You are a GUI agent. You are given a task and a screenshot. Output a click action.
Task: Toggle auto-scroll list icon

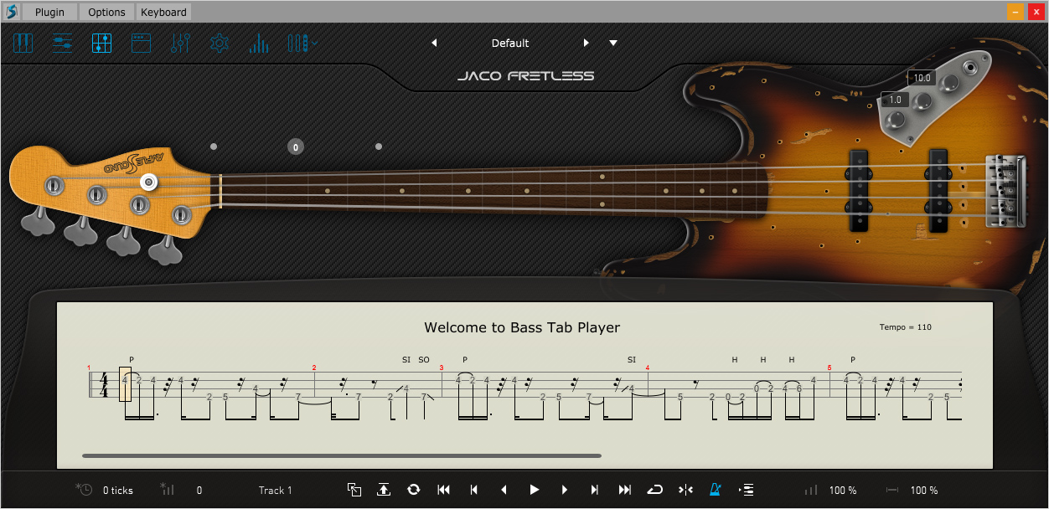[x=746, y=490]
